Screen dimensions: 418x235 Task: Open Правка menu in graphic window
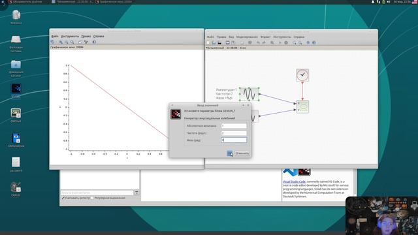tap(86, 37)
